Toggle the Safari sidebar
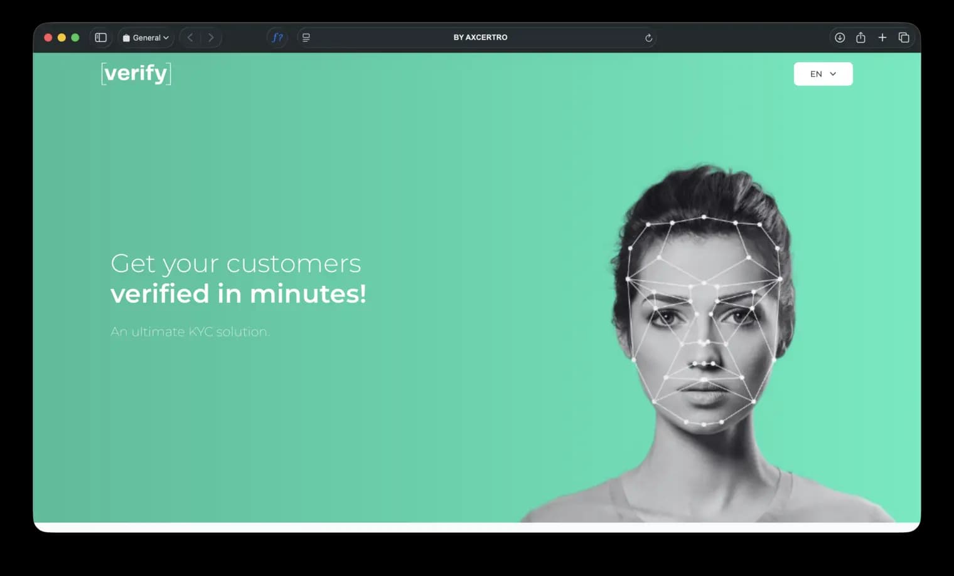 [x=100, y=37]
